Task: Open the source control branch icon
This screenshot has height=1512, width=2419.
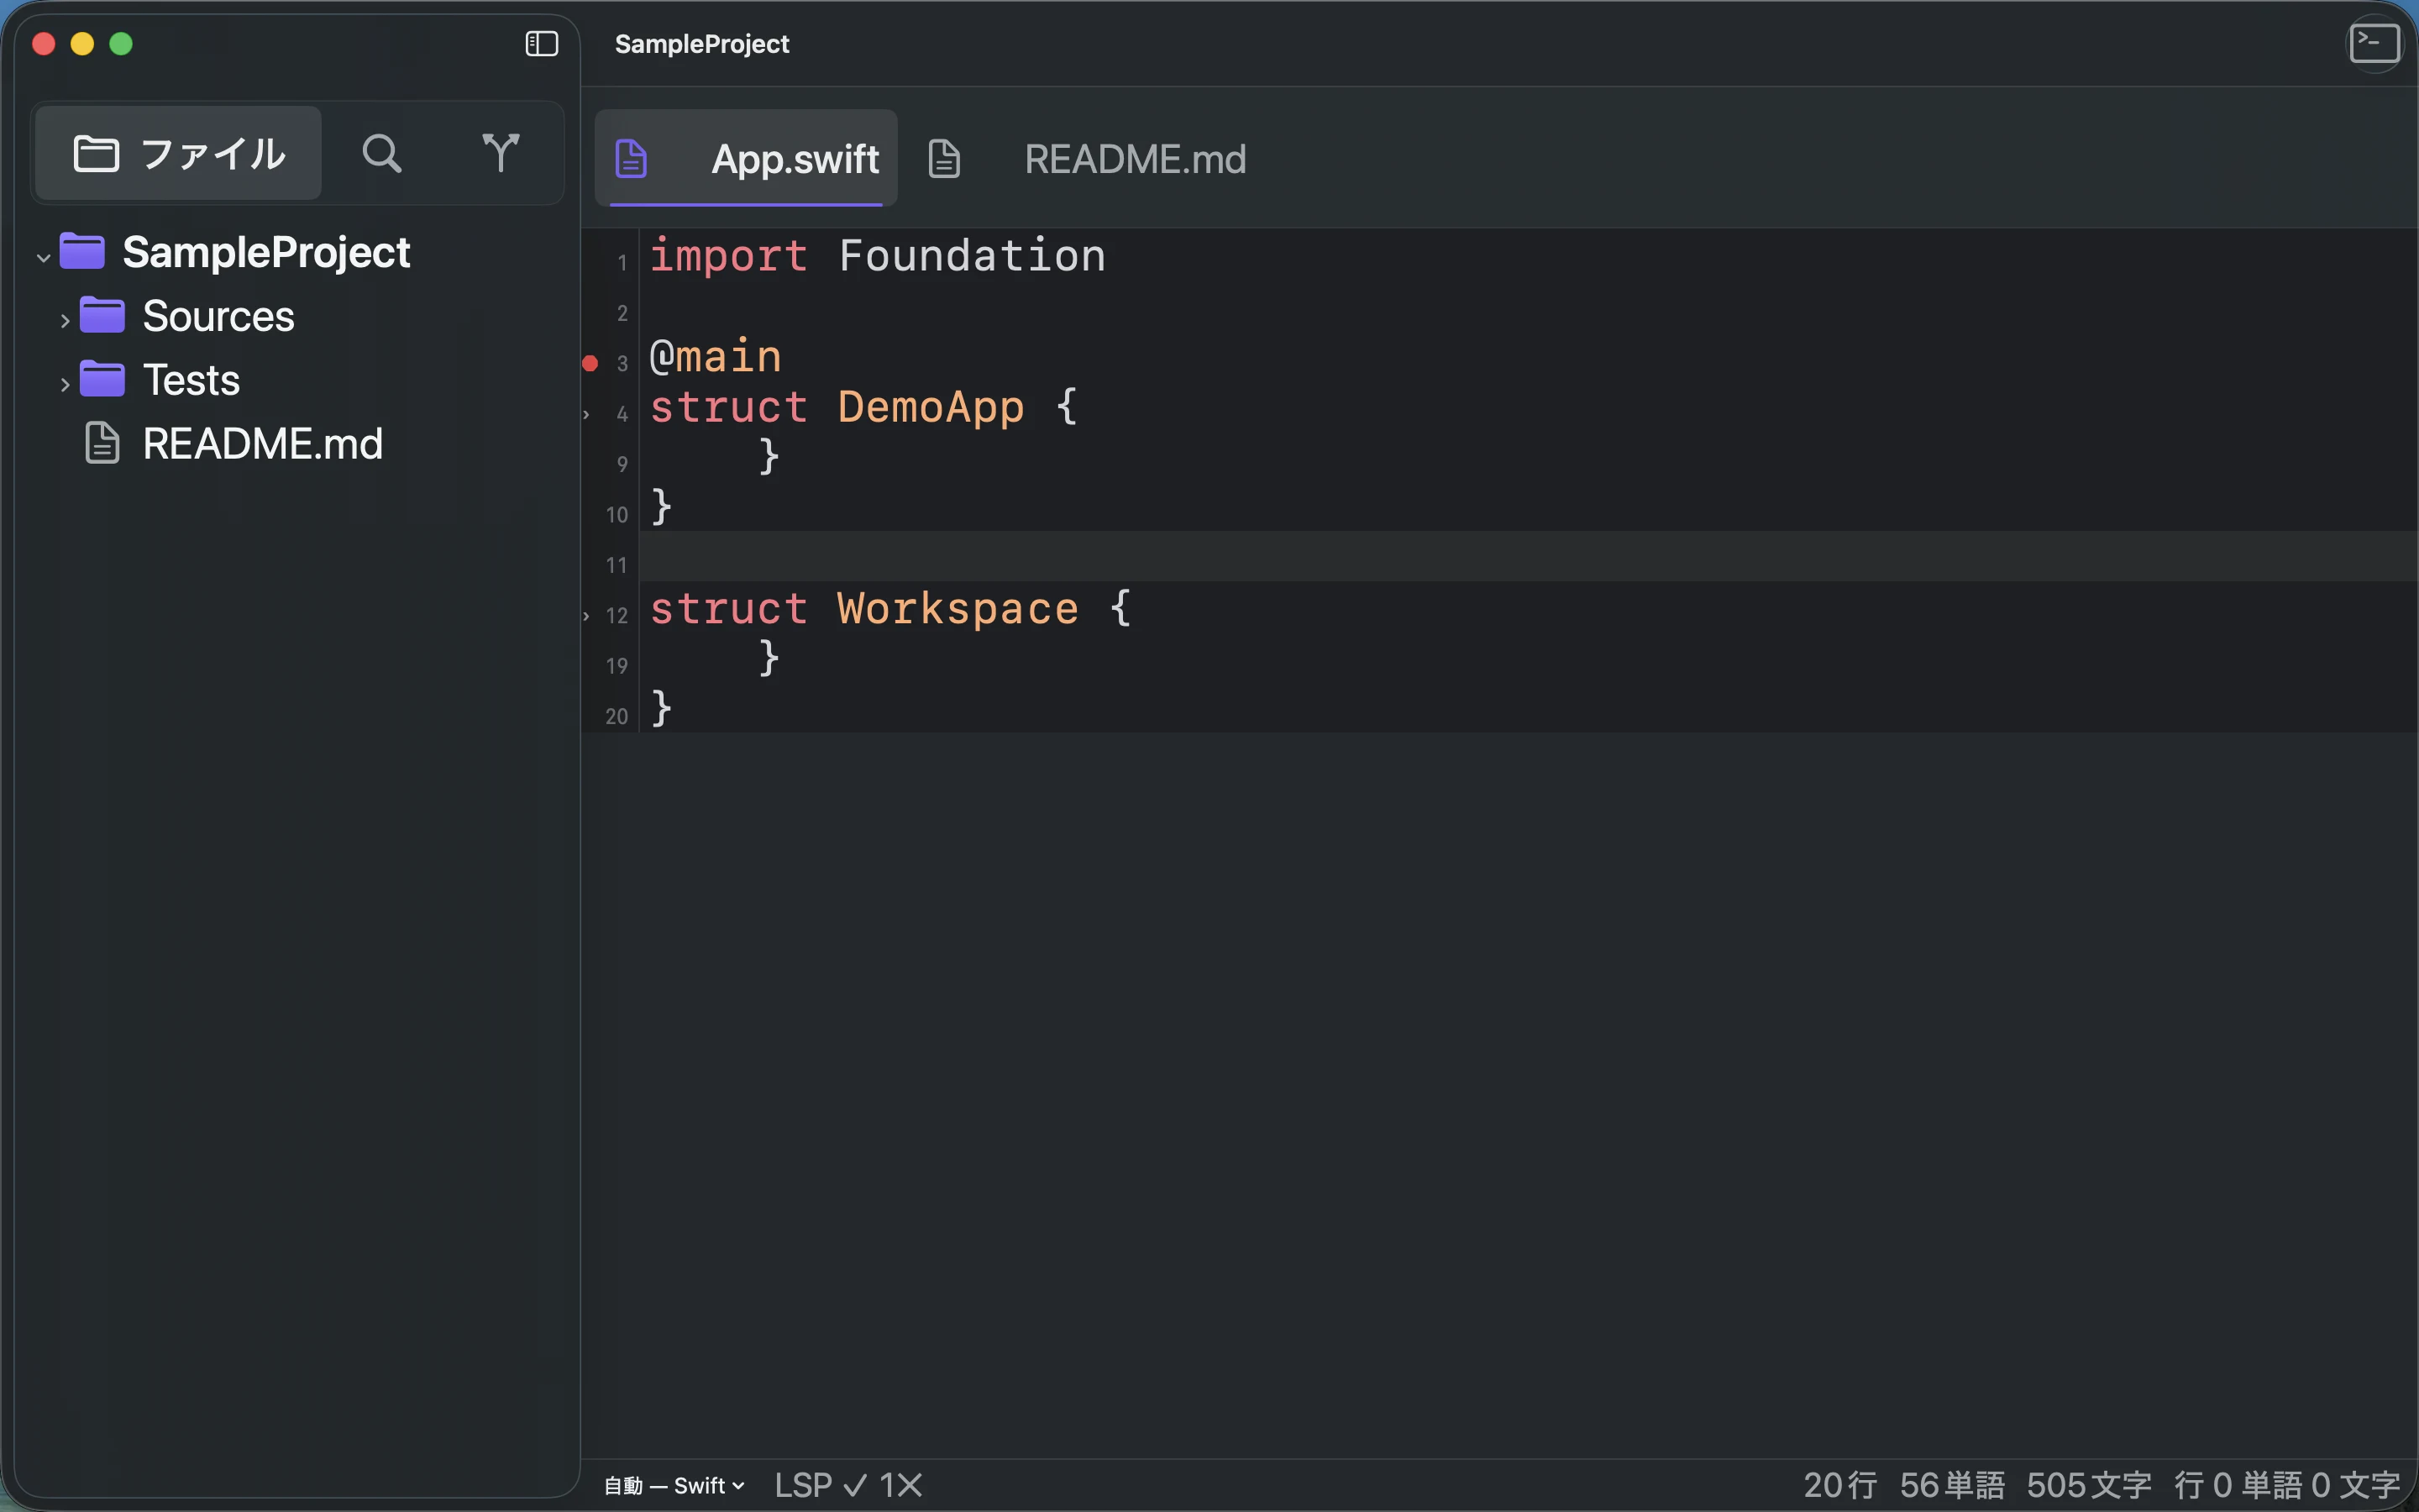Action: [x=501, y=153]
